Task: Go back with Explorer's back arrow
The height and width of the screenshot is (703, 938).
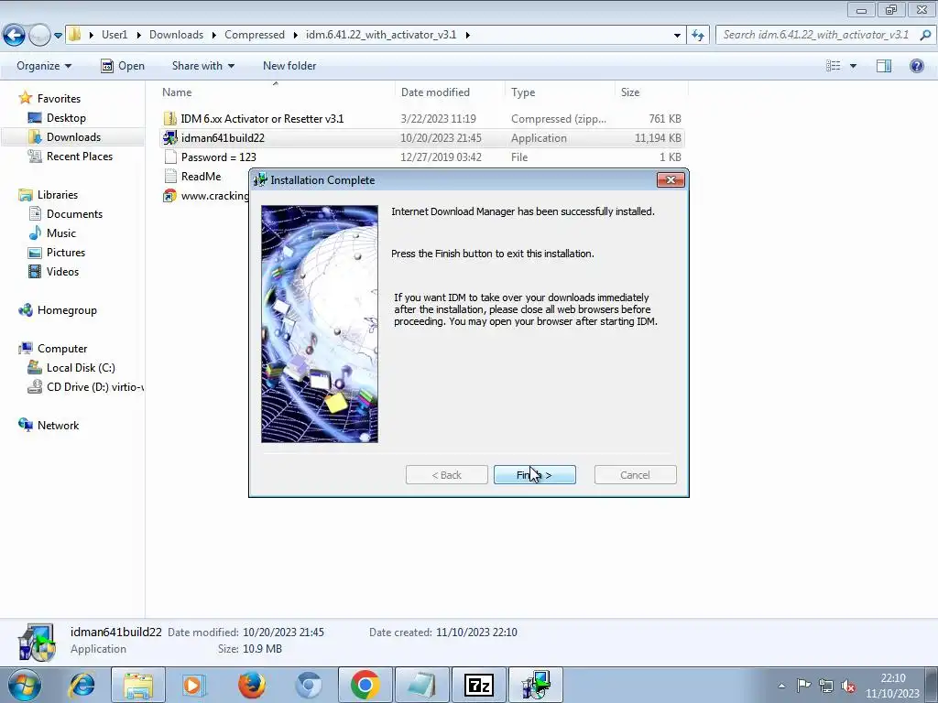Action: [x=14, y=36]
